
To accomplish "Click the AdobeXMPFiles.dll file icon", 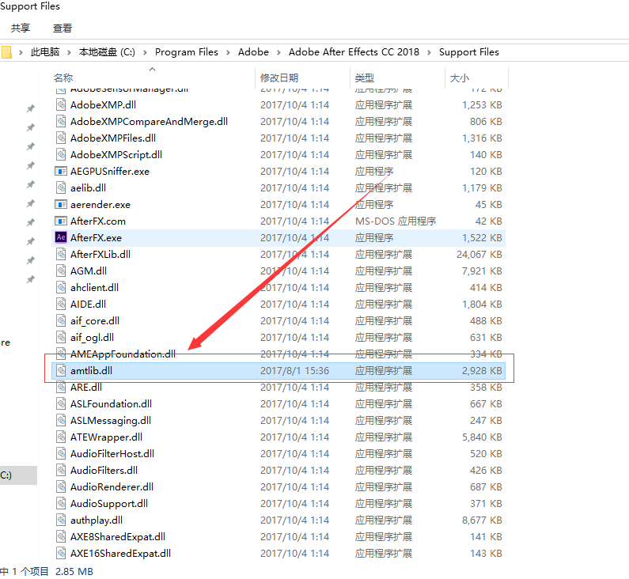I will 61,138.
